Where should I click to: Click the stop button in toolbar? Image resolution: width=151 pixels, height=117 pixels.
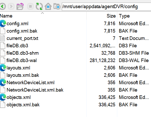click(30, 6)
